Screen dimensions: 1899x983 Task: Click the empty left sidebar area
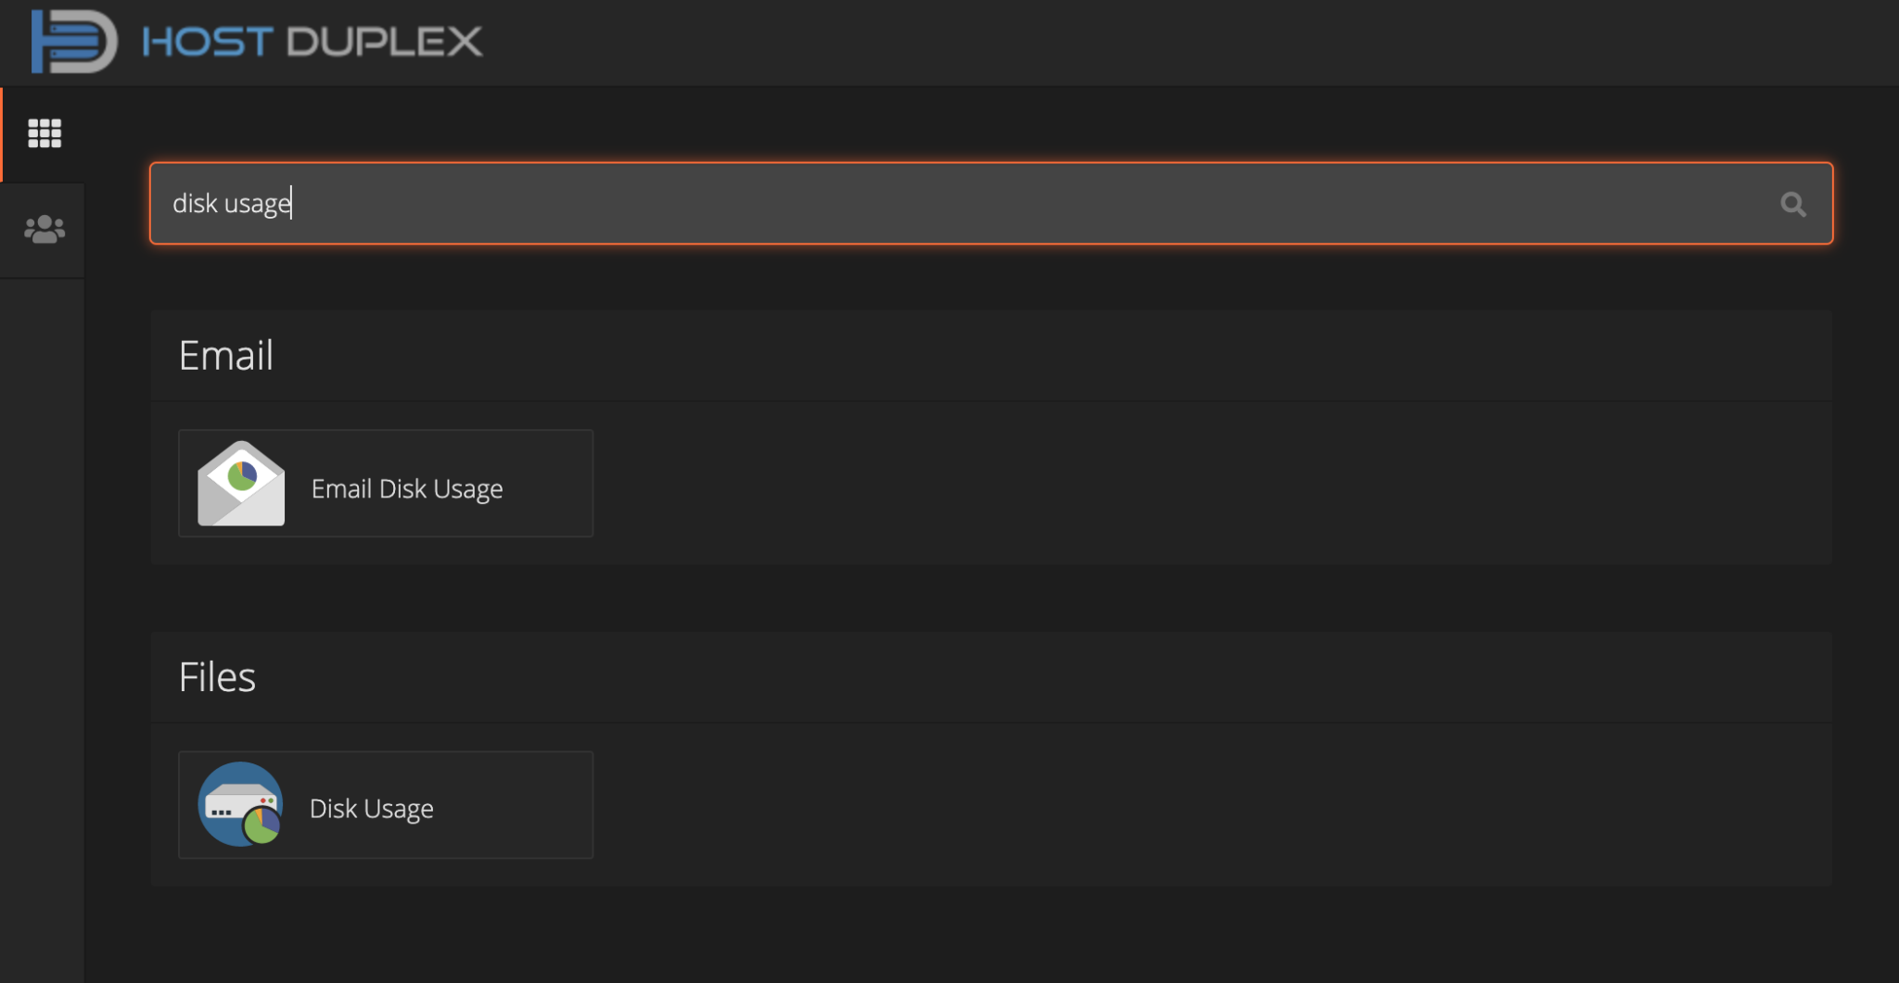(x=42, y=630)
